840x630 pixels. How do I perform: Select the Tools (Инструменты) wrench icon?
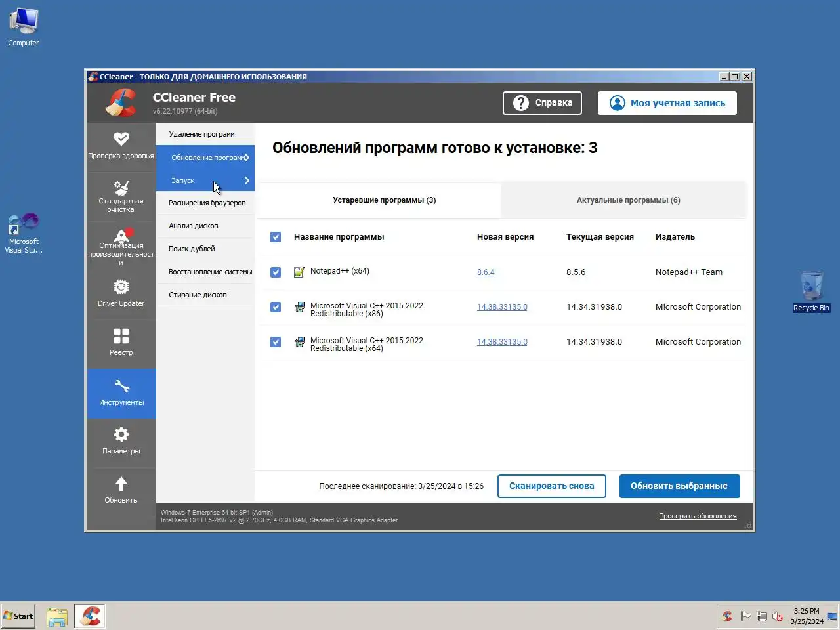(121, 386)
